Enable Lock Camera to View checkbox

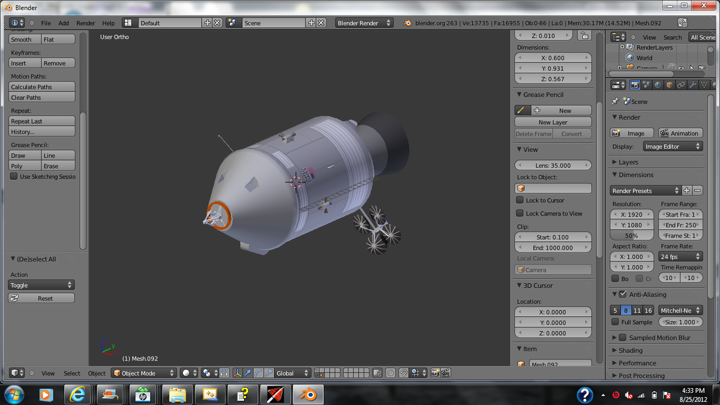tap(520, 213)
